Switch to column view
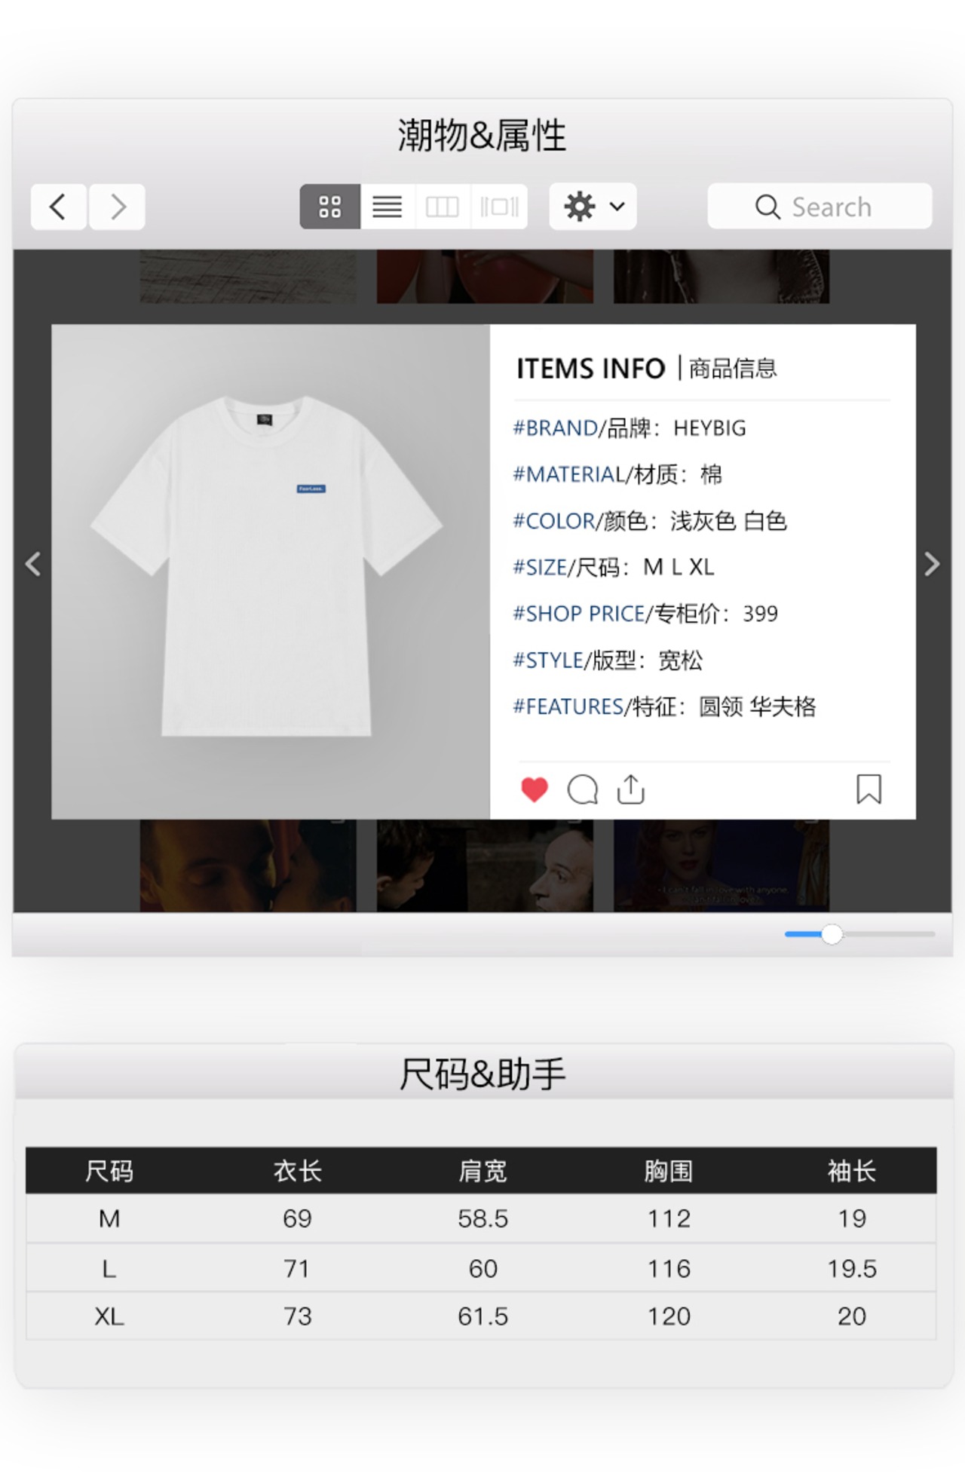Image resolution: width=965 pixels, height=1477 pixels. 443,207
